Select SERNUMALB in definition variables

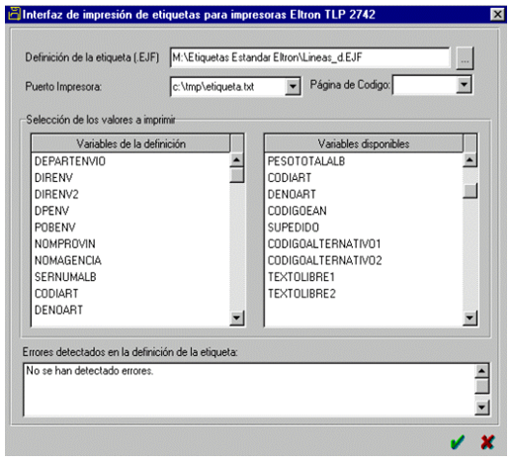(x=65, y=277)
